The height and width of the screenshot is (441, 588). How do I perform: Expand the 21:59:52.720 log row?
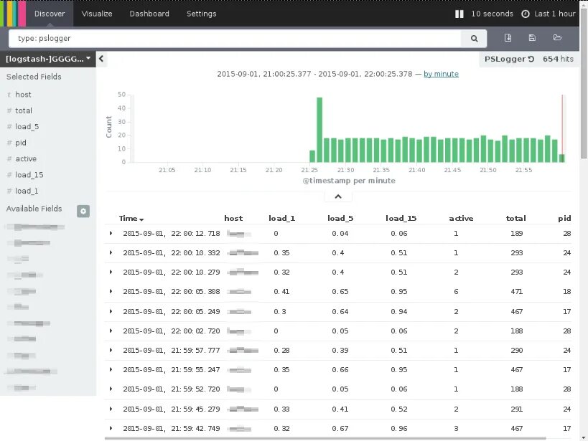click(111, 389)
